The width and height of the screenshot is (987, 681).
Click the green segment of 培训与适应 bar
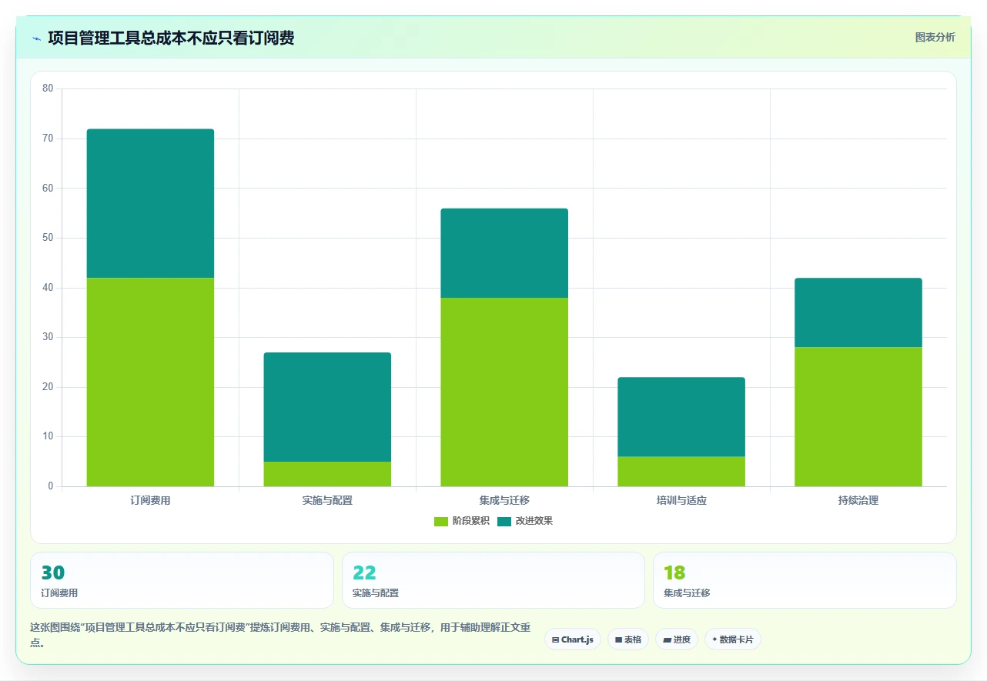[681, 472]
